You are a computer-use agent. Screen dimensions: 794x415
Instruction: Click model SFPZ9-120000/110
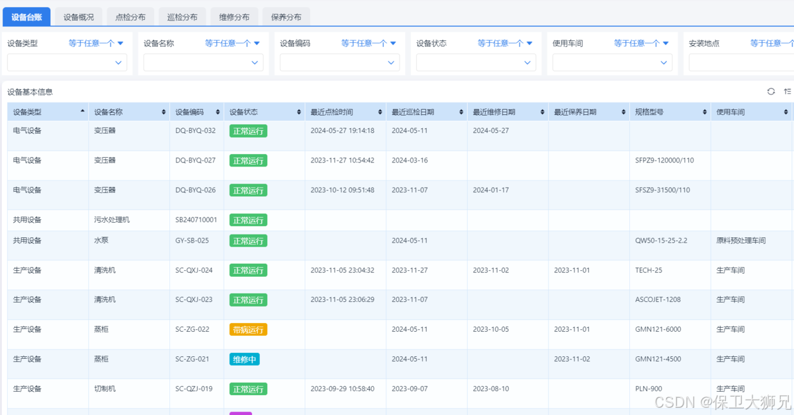664,161
